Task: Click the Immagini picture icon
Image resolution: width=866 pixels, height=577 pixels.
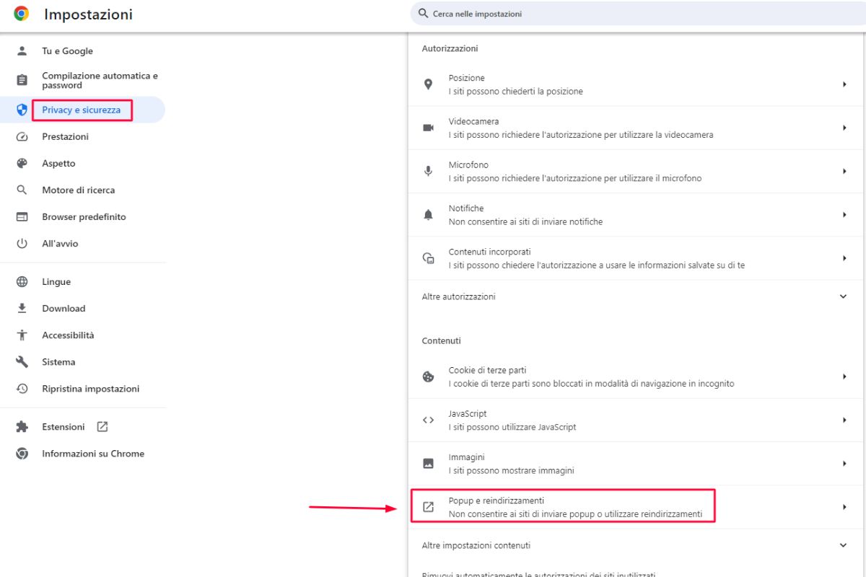Action: [428, 463]
